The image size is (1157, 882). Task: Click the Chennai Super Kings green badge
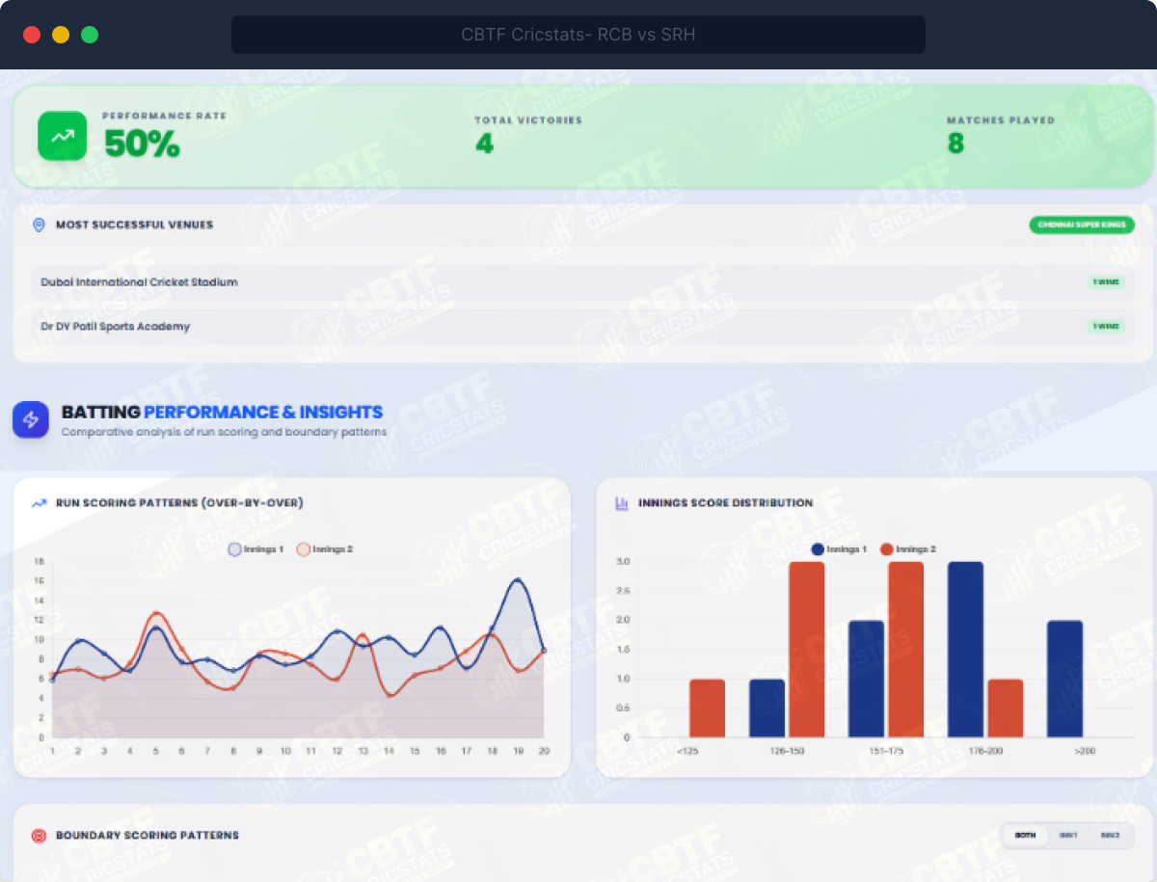click(1081, 225)
